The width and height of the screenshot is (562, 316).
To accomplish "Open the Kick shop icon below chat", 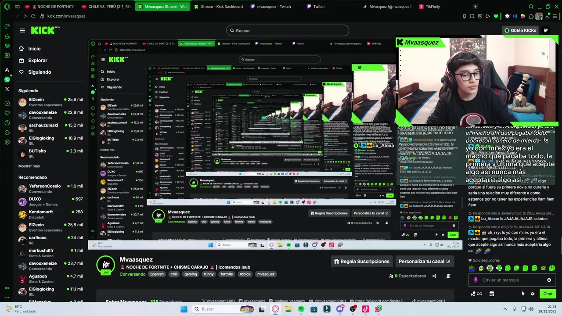I will (x=492, y=294).
